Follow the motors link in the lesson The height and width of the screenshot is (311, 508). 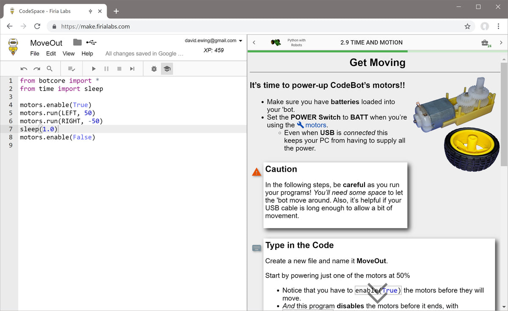tap(315, 125)
